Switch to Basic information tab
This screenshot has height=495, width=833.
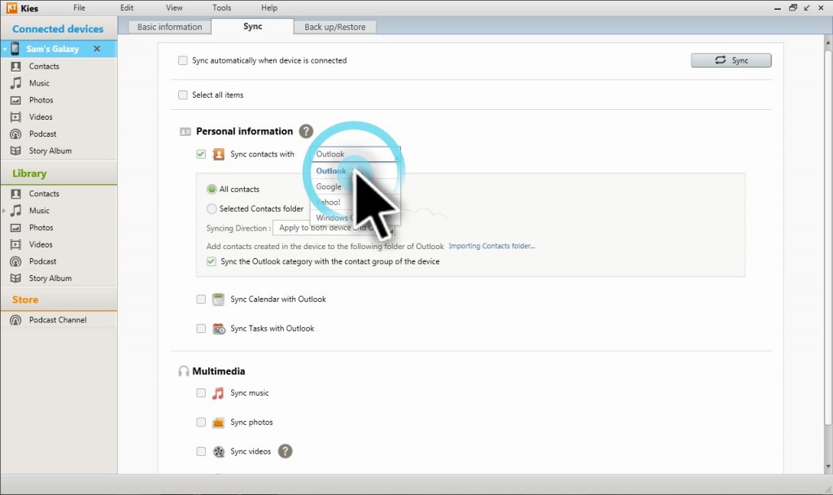click(169, 27)
